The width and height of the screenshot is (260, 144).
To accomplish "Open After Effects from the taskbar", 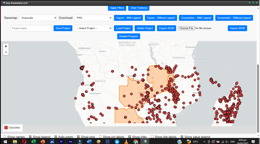I will (x=71, y=142).
